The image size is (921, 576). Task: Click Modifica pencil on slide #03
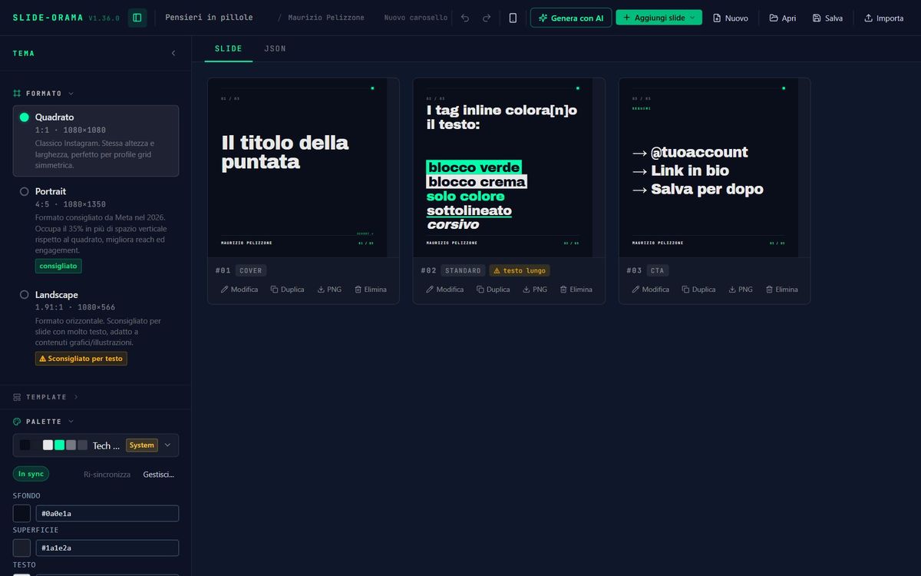tap(651, 290)
